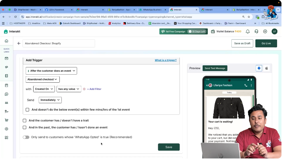Viewport: 282px width, 159px height.
Task: Go back using the arrow beside campaign name
Action: pos(19,43)
